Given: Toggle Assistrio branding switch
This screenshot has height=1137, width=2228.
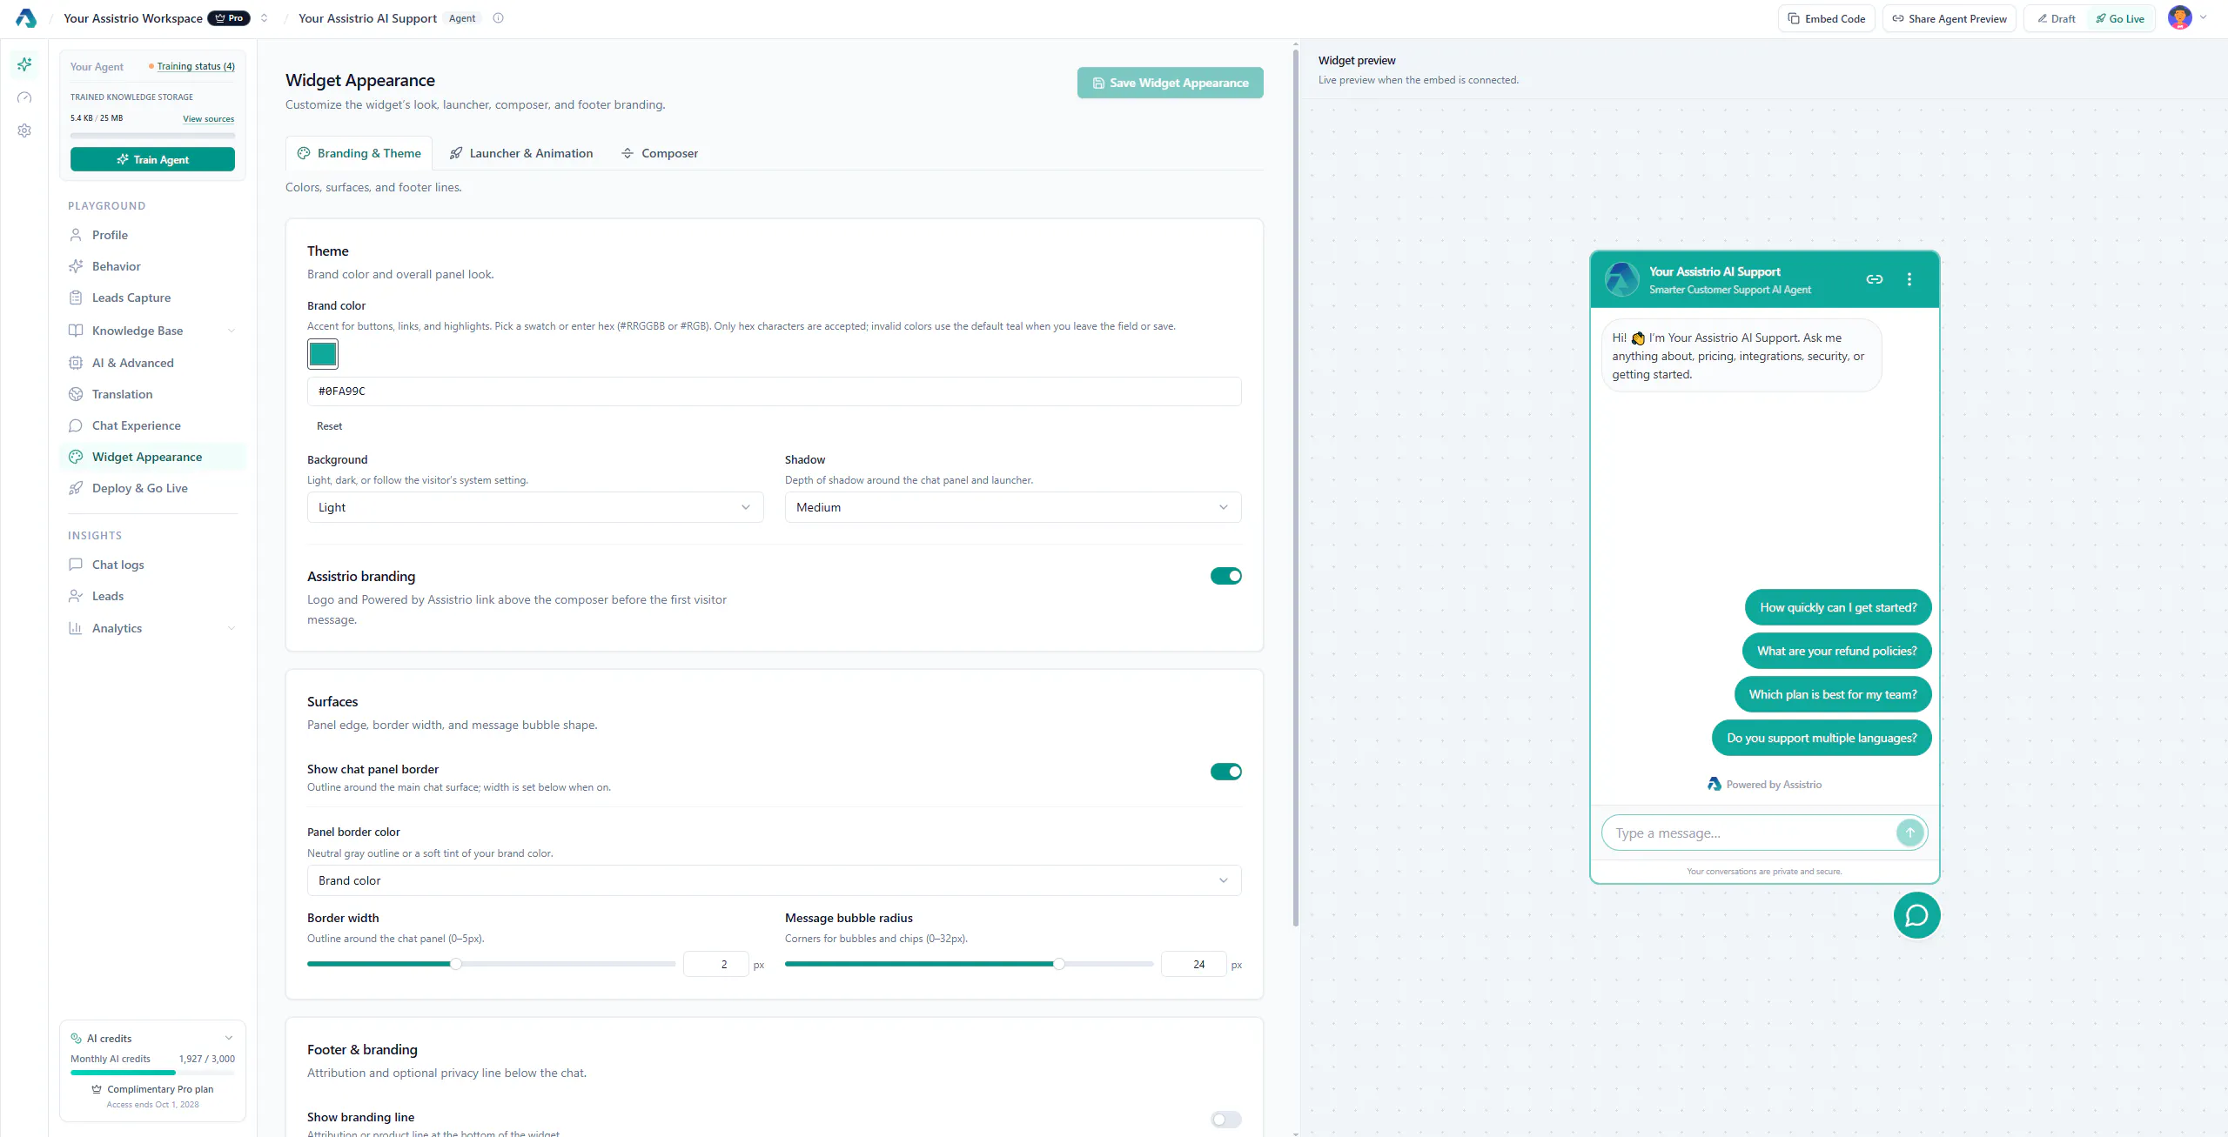Looking at the screenshot, I should point(1225,576).
